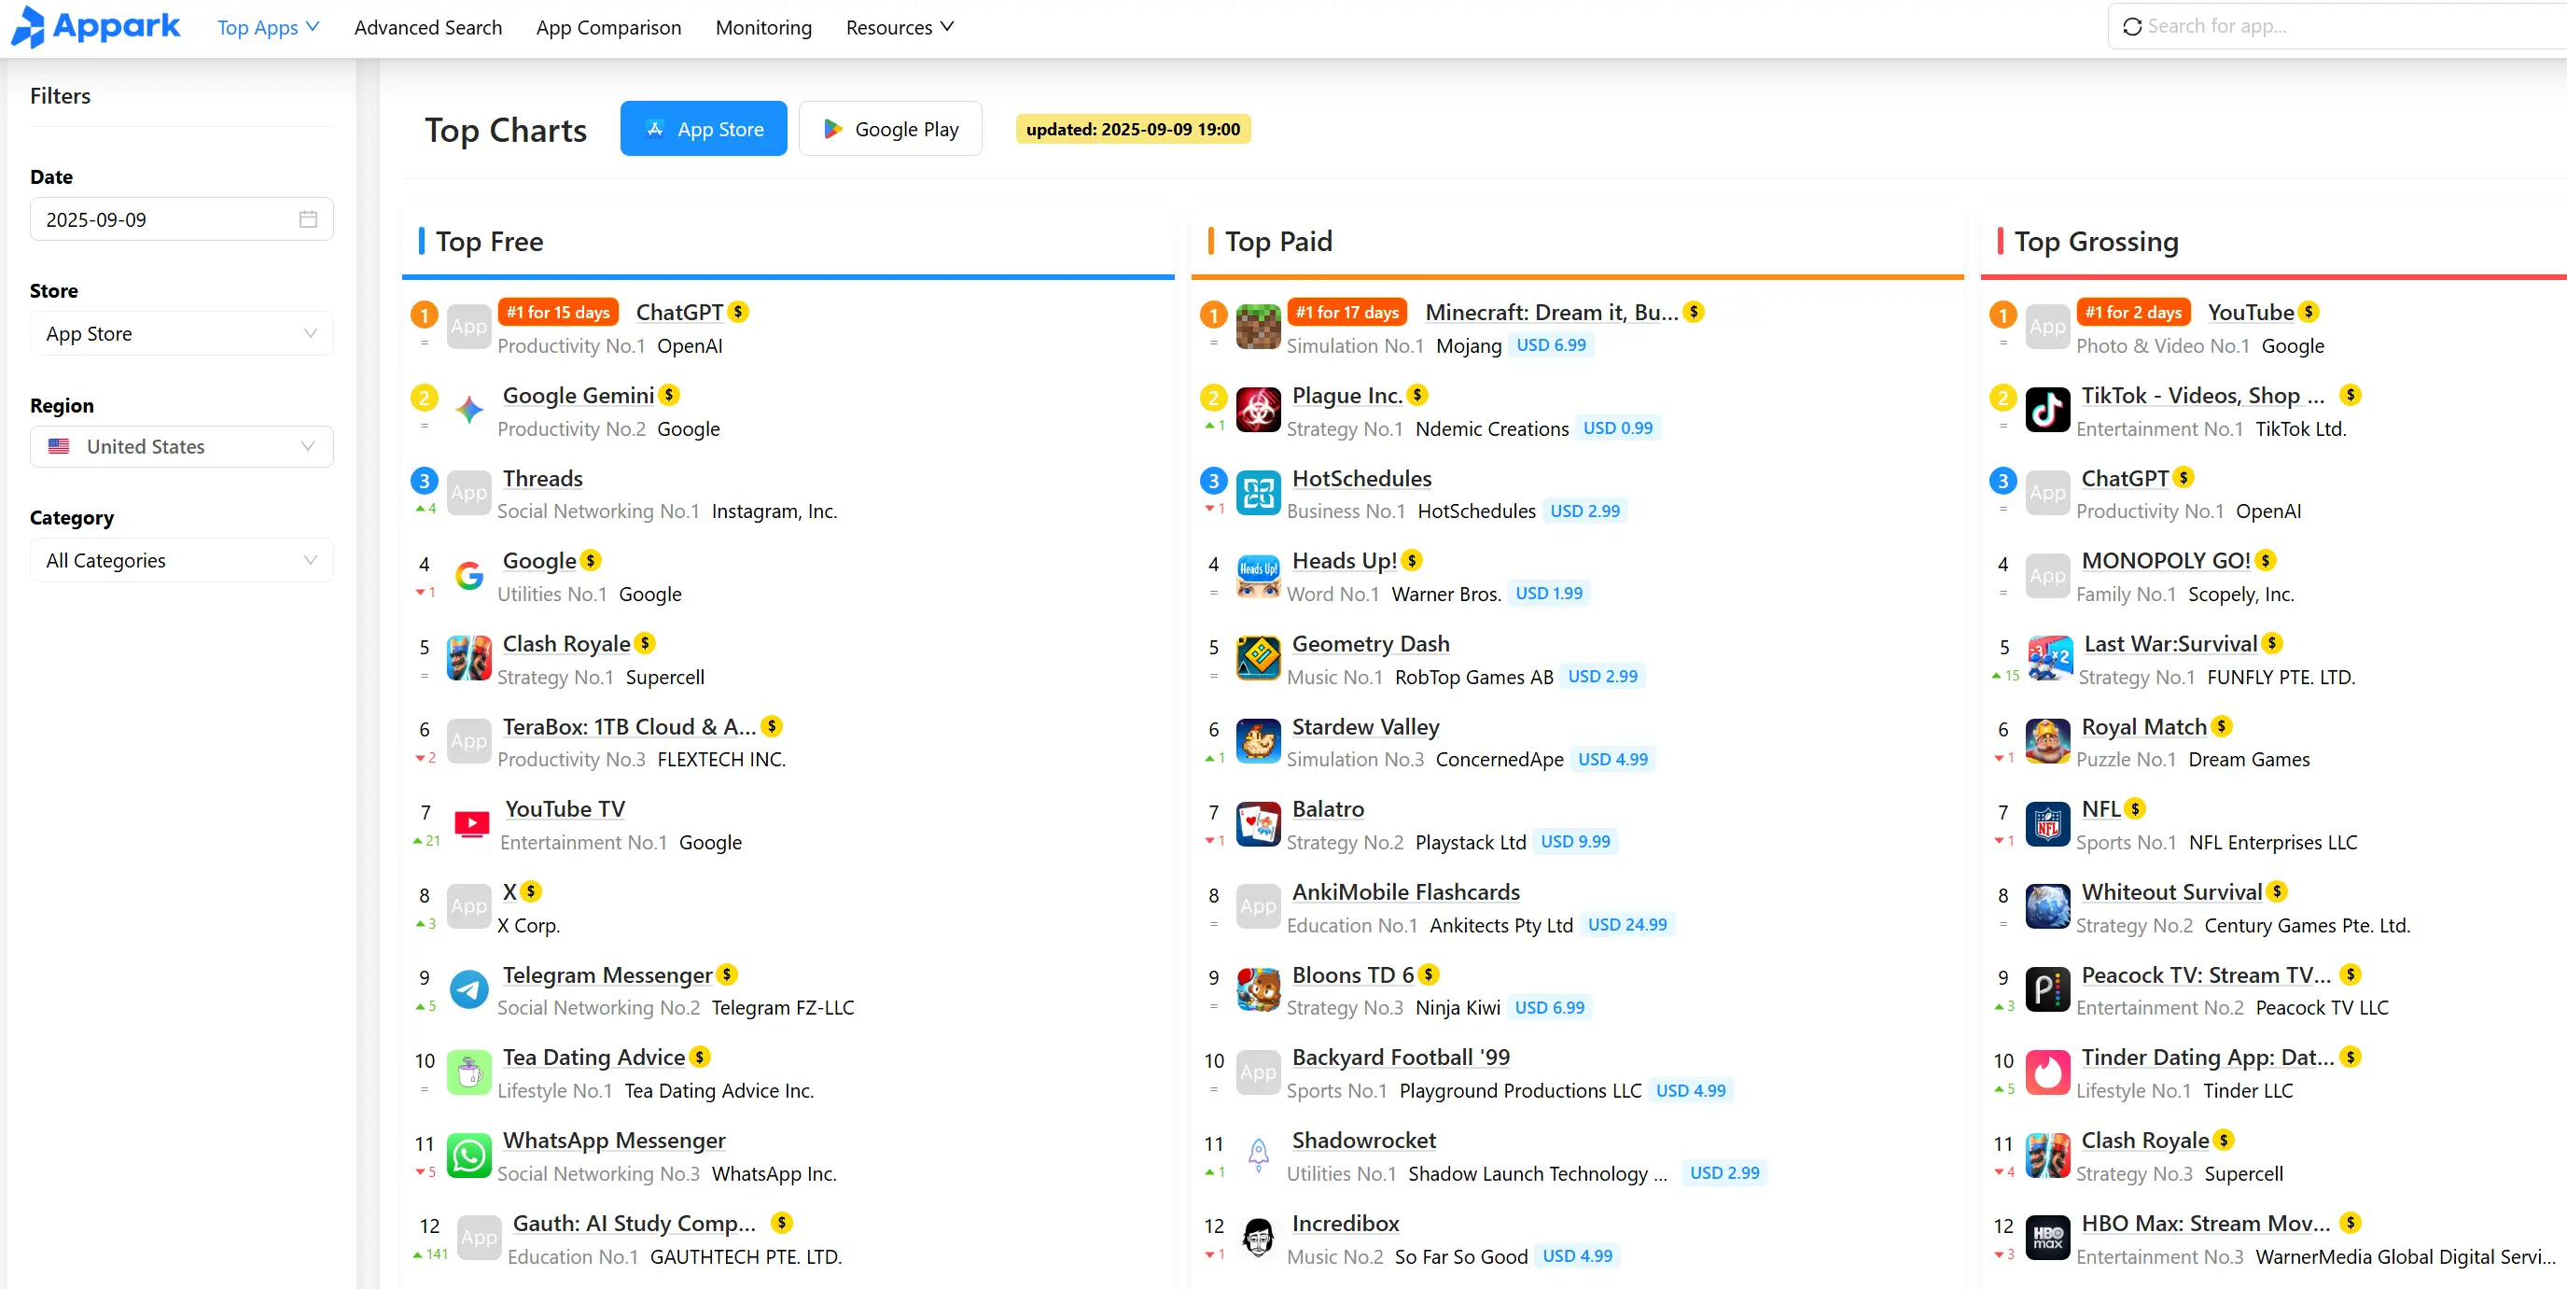This screenshot has height=1289, width=2567.
Task: Click the refresh icon in the search bar
Action: [2131, 26]
